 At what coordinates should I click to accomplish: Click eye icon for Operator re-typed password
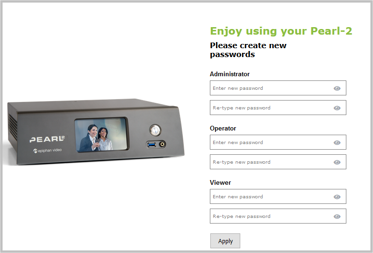click(x=337, y=162)
